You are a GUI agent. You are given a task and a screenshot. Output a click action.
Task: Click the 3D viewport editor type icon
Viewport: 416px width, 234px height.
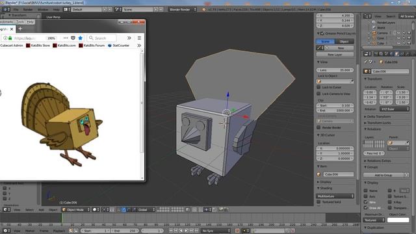6,209
